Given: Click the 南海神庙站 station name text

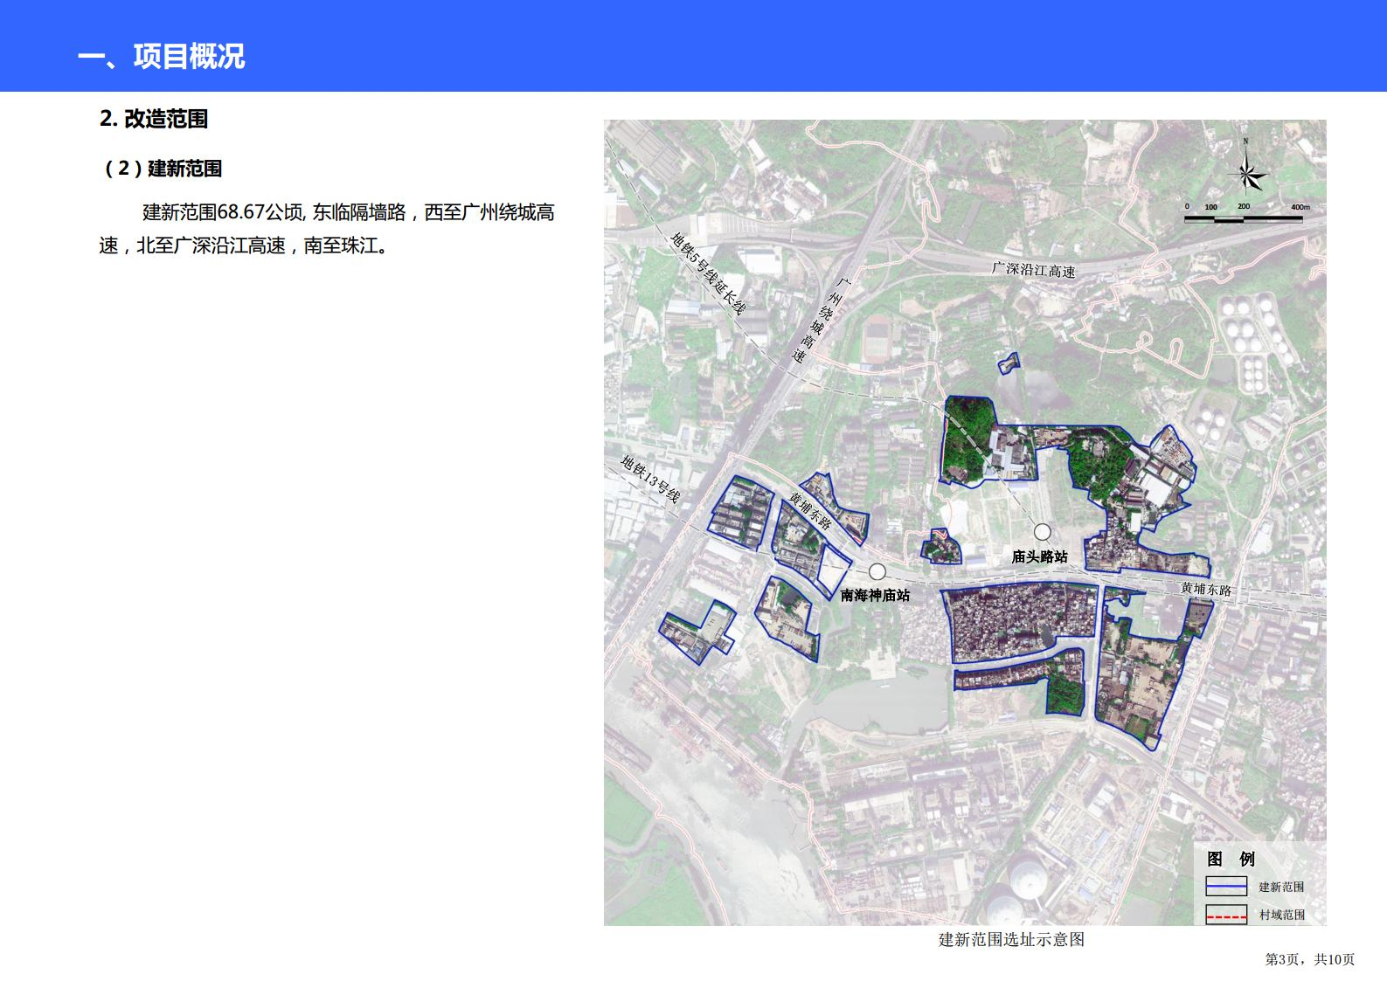Looking at the screenshot, I should pos(875,595).
